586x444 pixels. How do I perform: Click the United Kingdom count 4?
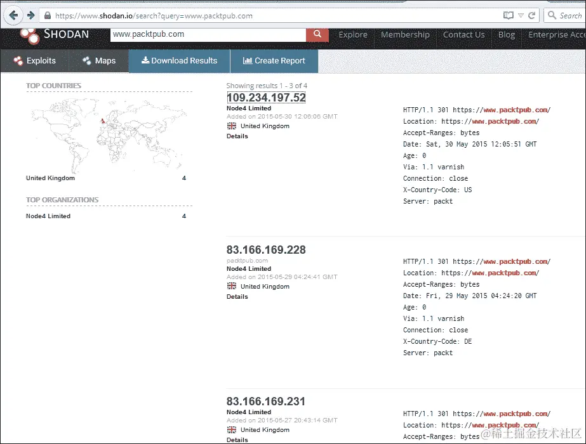click(184, 178)
